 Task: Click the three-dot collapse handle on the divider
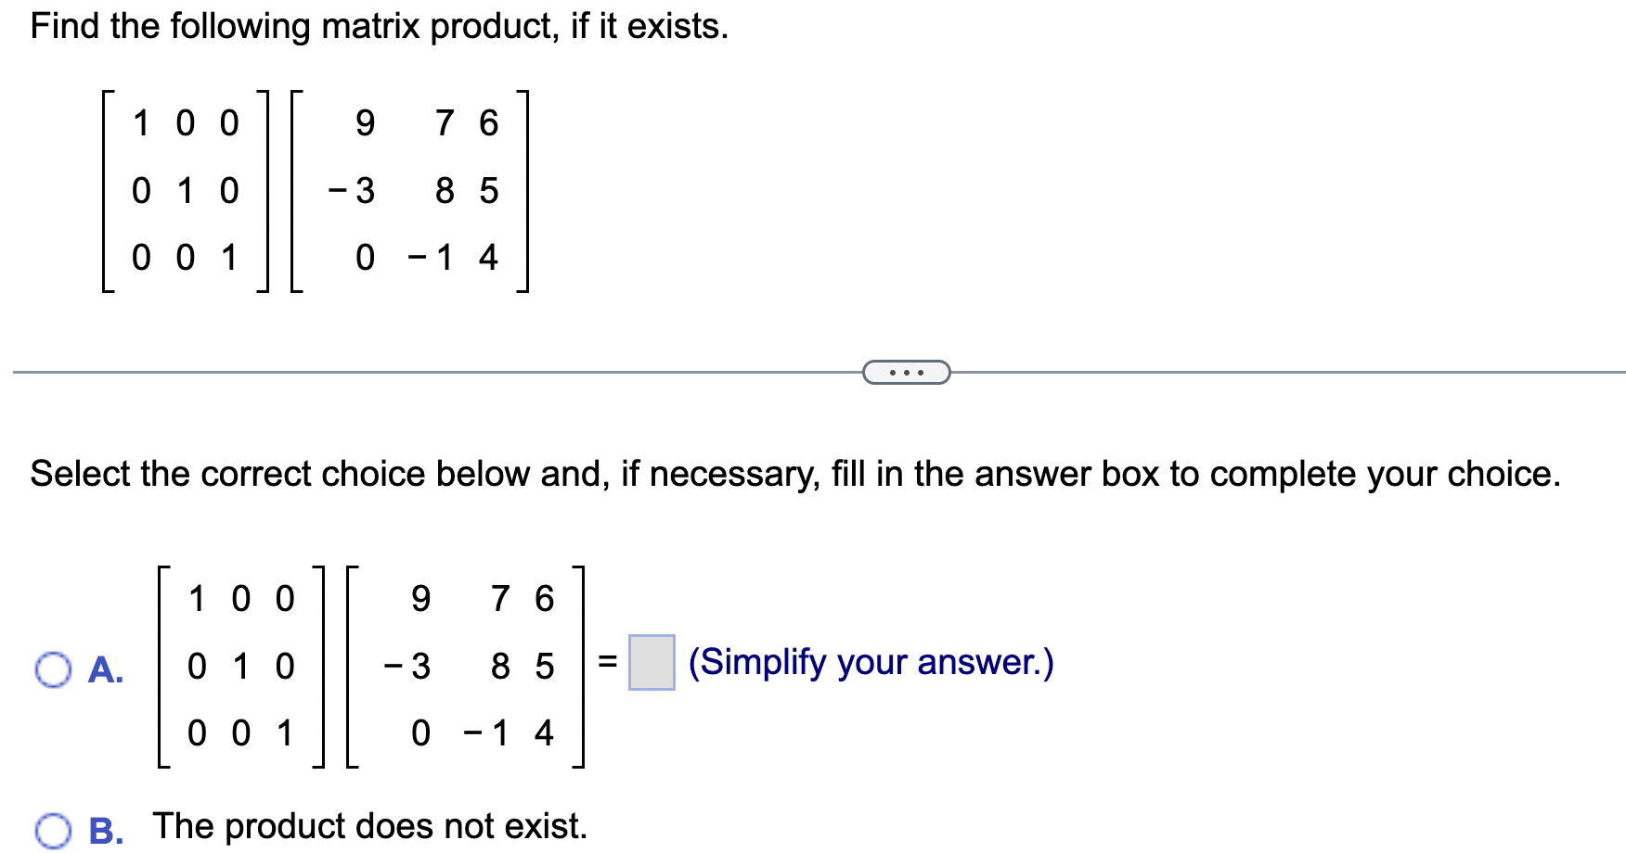[x=905, y=370]
